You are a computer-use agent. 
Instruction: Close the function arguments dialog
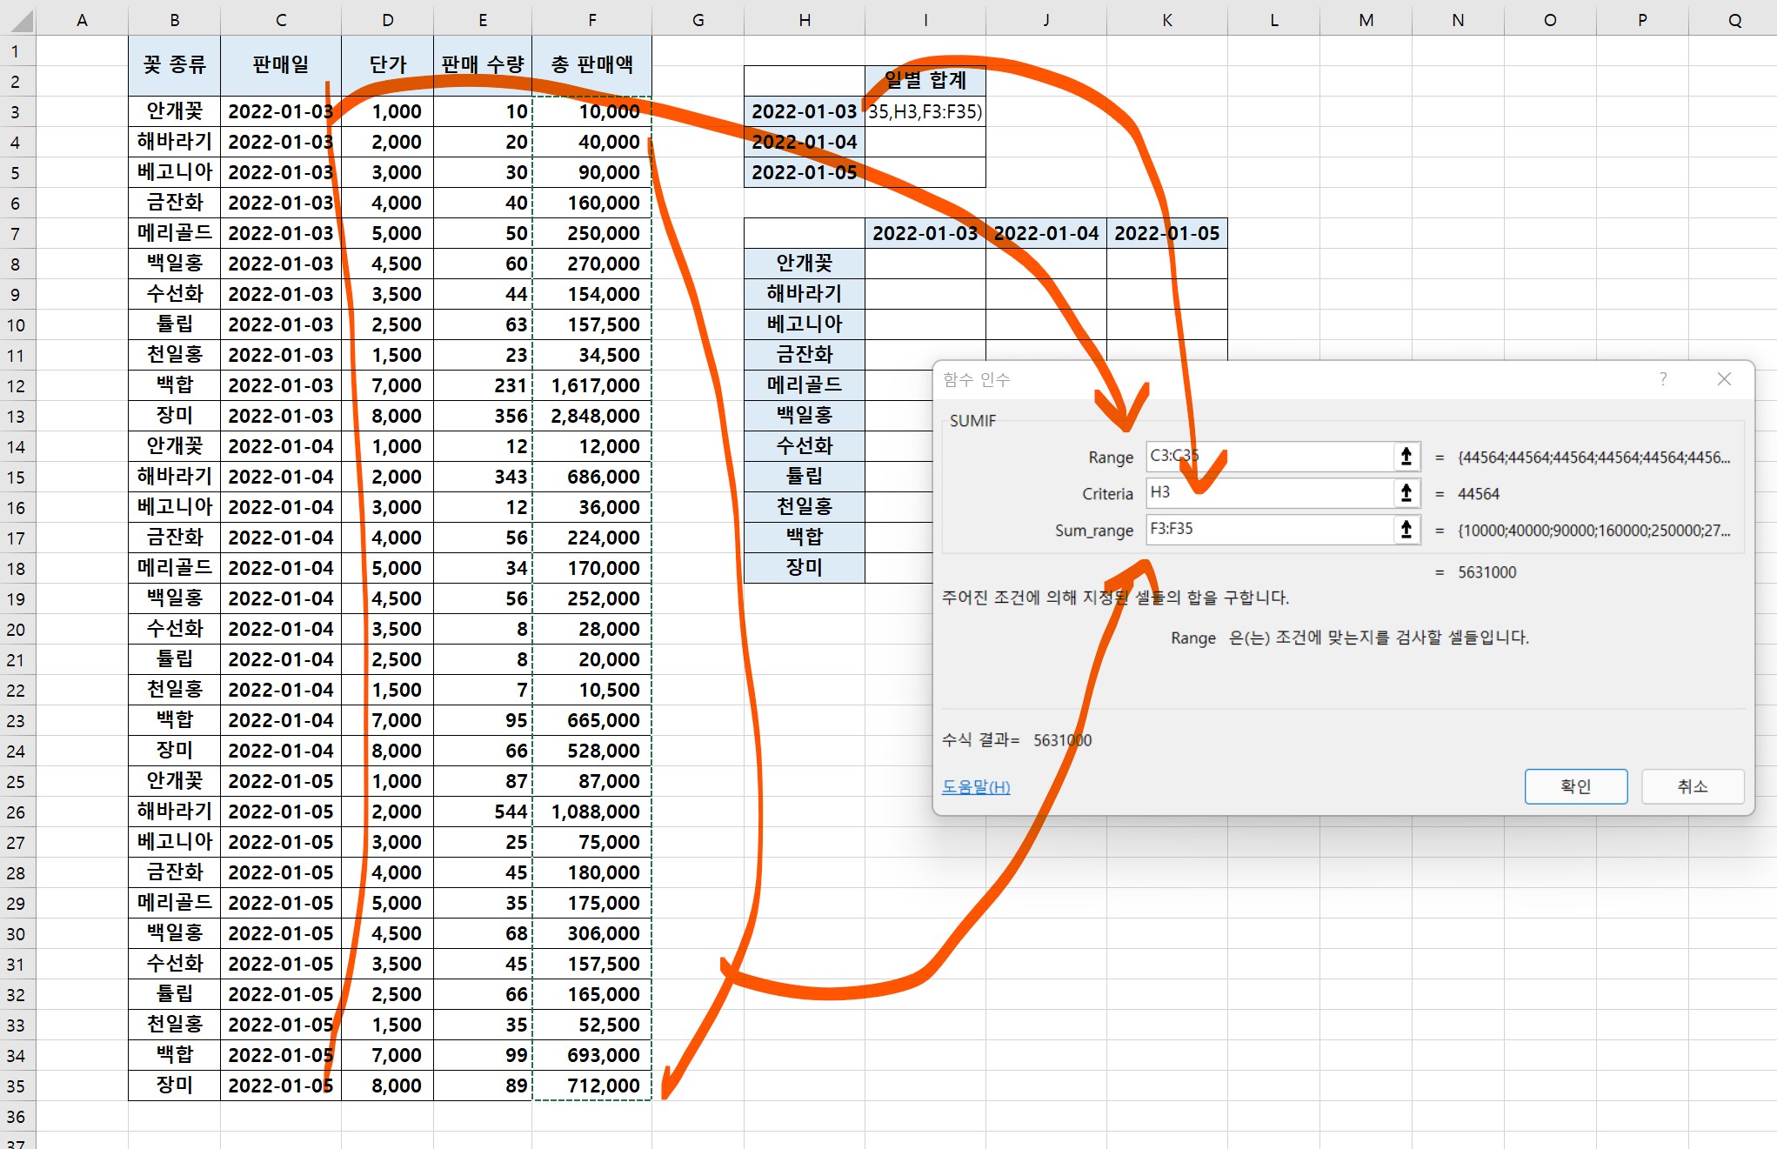[x=1724, y=379]
